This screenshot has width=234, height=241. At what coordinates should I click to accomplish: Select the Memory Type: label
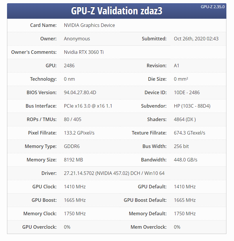point(41,146)
